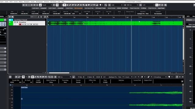Select the Range Selection tool
This screenshot has height=109, width=195.
(67, 5)
